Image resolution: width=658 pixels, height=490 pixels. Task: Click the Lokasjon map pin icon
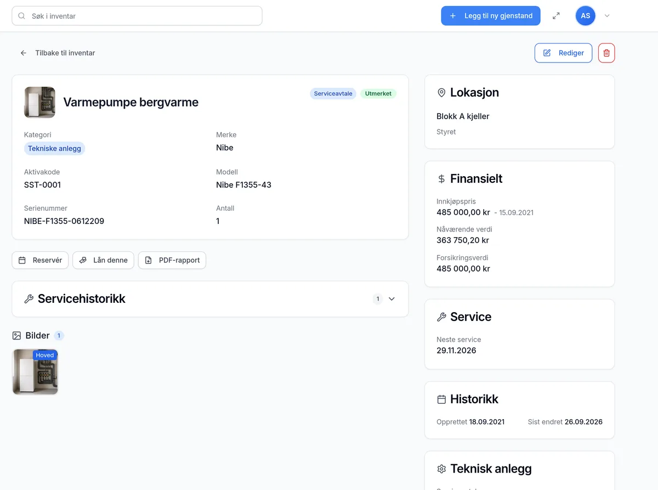(441, 93)
